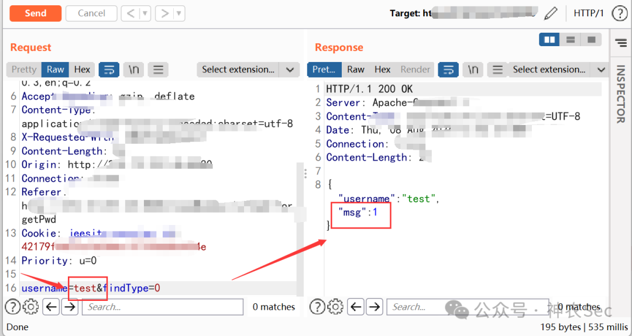This screenshot has width=632, height=336.
Task: Toggle non-printable characters in Response panel
Action: point(473,70)
